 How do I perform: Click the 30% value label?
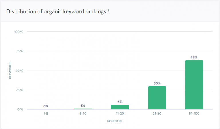pos(157,83)
